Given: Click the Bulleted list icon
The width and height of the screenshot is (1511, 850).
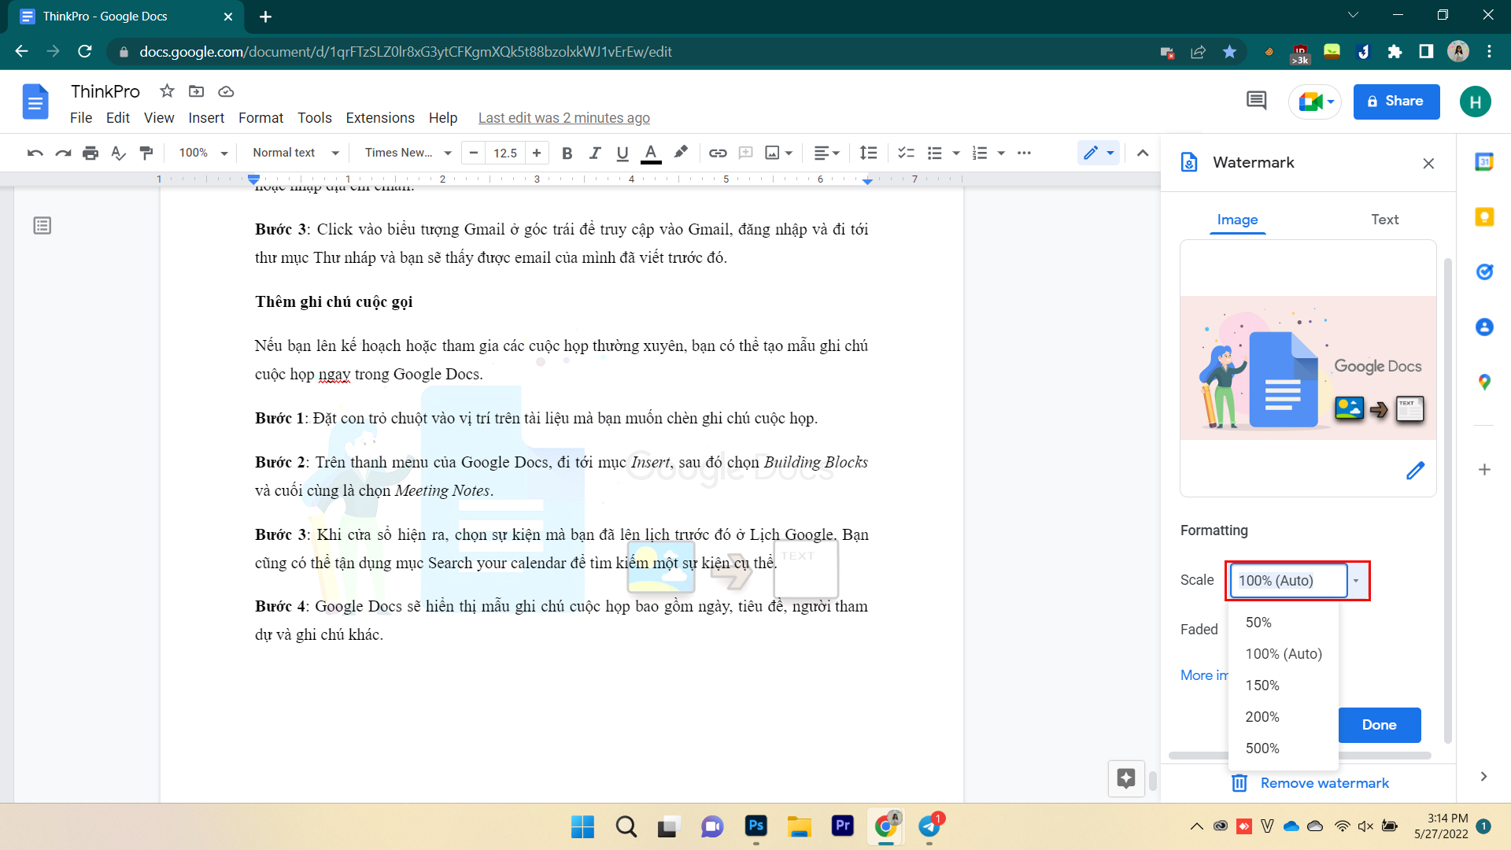Looking at the screenshot, I should click(935, 153).
